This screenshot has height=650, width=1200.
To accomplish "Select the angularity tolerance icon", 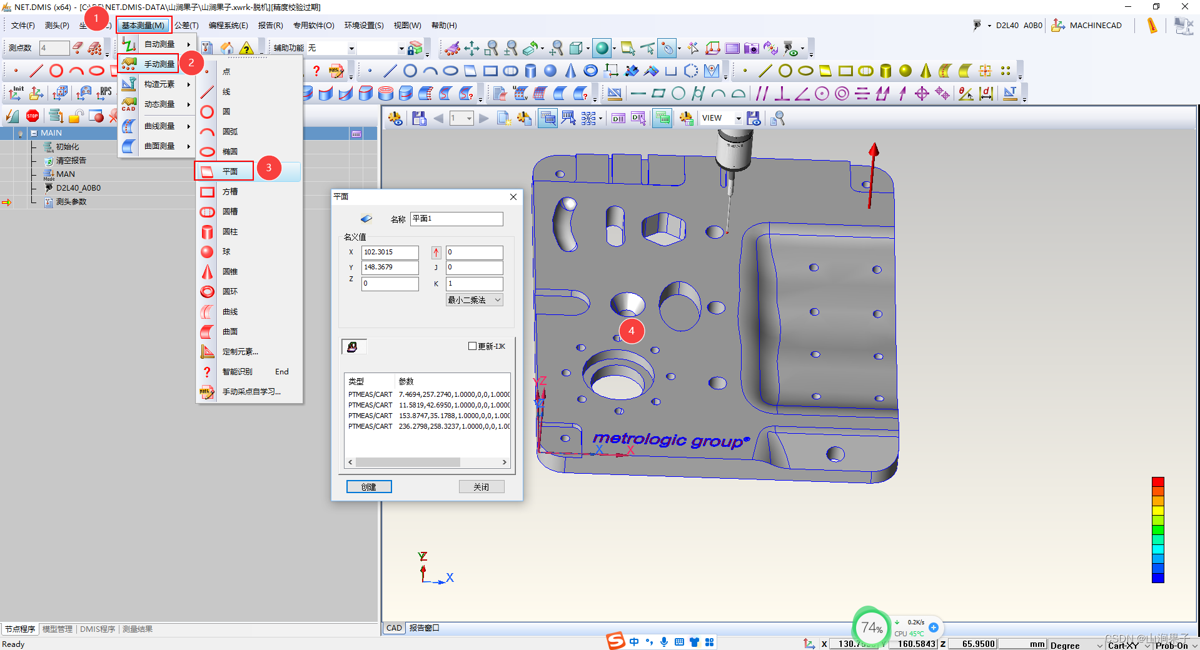I will click(x=802, y=94).
